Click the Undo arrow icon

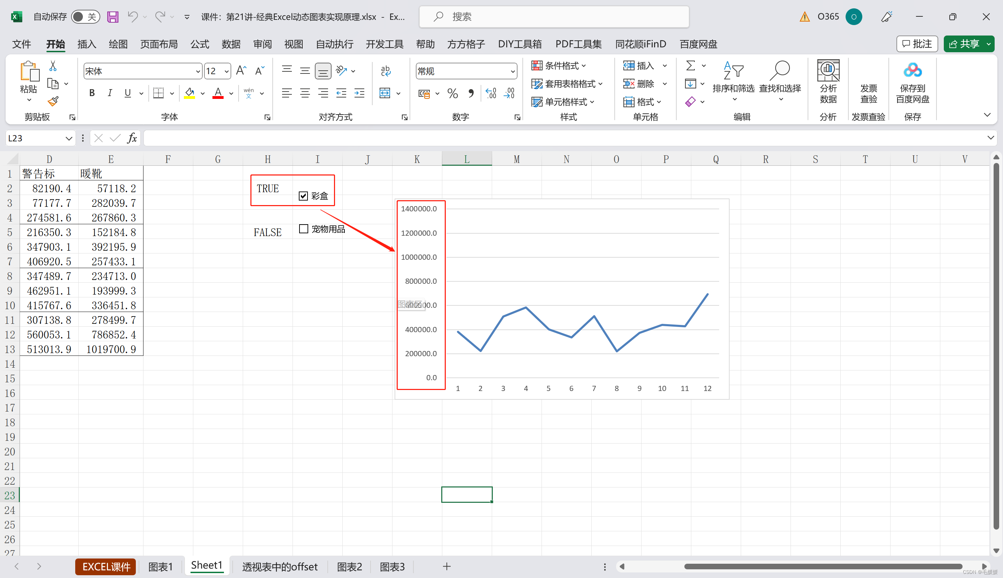point(133,17)
